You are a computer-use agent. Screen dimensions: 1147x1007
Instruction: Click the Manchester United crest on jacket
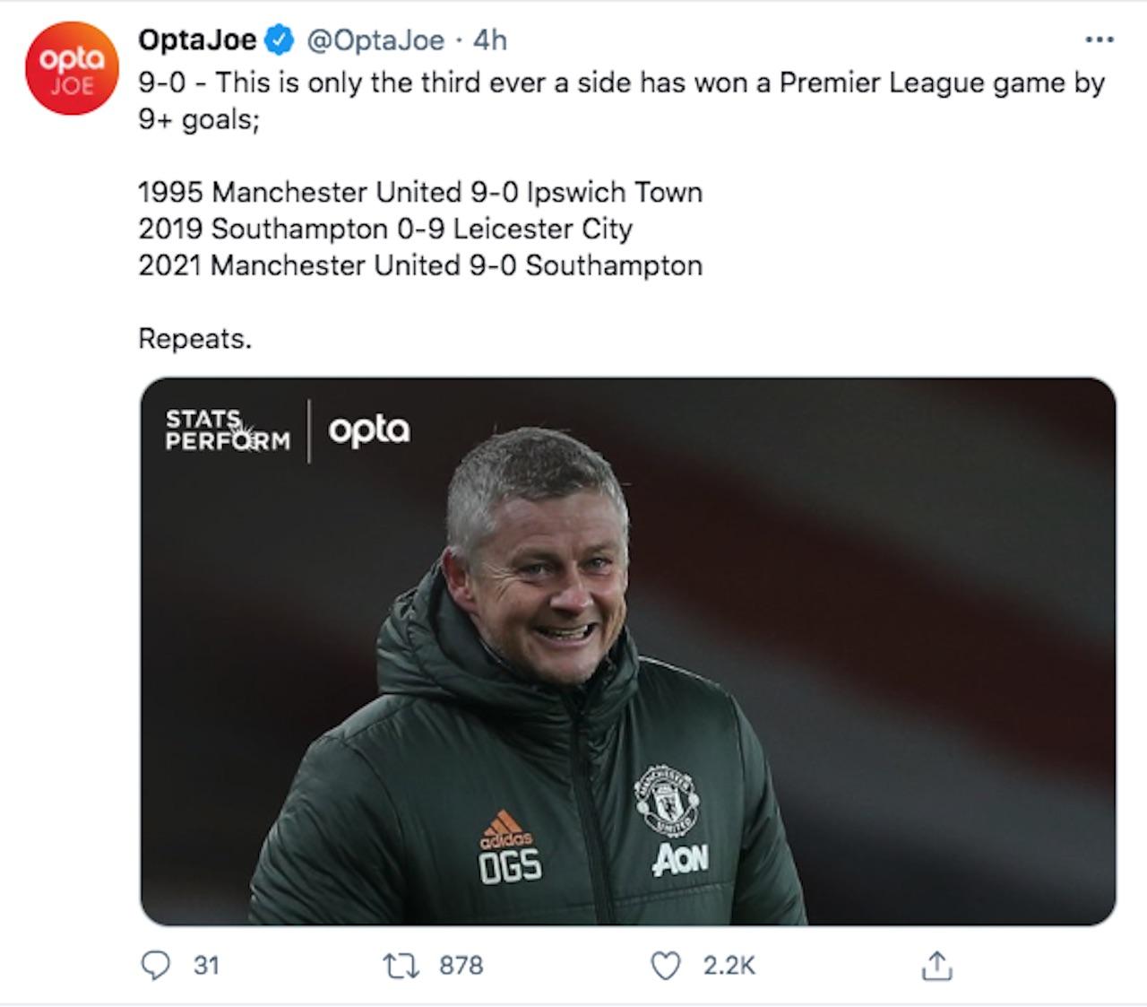[666, 798]
